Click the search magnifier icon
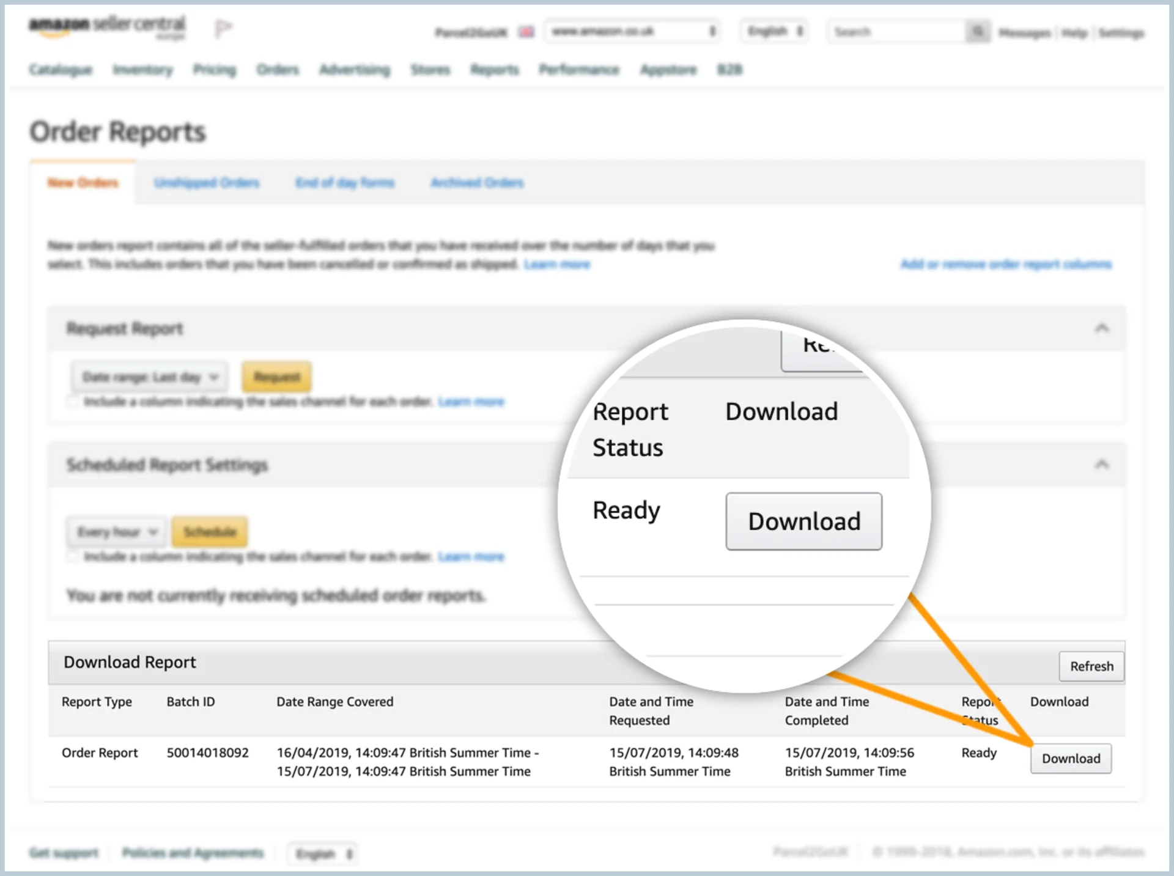Screen dimensions: 1174x876 tap(978, 31)
